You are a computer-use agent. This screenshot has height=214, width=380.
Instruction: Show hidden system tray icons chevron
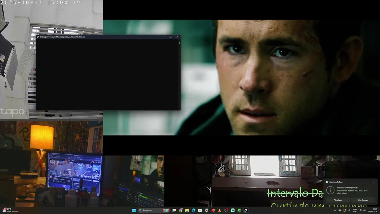pos(335,210)
